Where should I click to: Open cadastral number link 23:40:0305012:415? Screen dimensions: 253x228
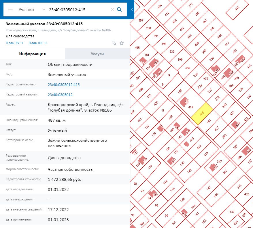64,85
